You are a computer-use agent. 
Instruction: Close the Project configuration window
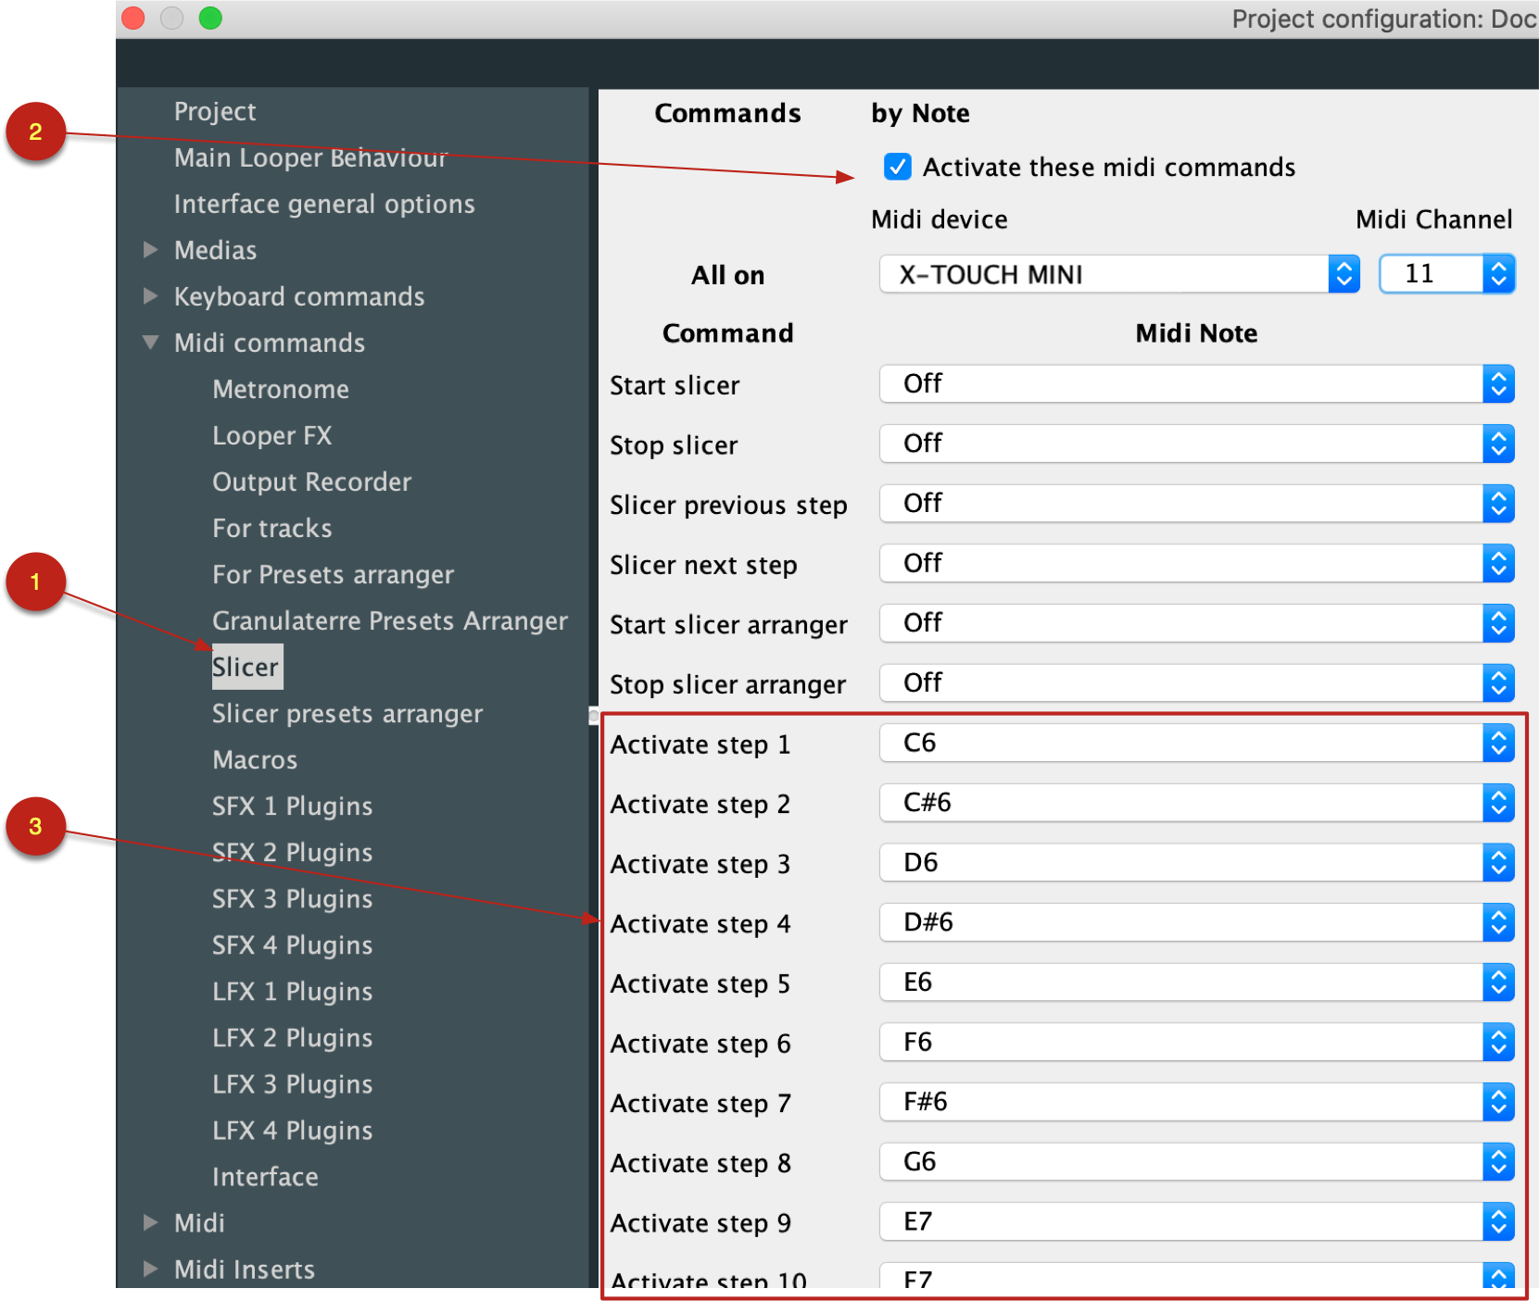[133, 18]
